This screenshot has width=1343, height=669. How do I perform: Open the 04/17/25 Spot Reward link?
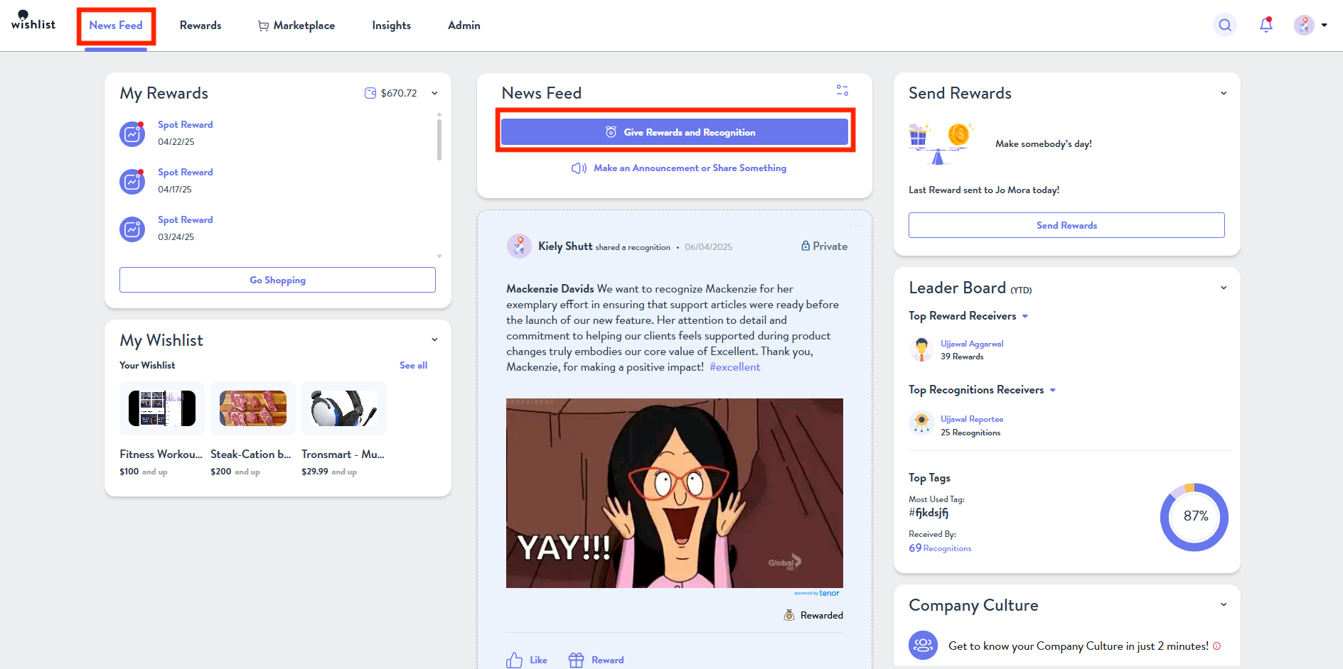coord(186,172)
